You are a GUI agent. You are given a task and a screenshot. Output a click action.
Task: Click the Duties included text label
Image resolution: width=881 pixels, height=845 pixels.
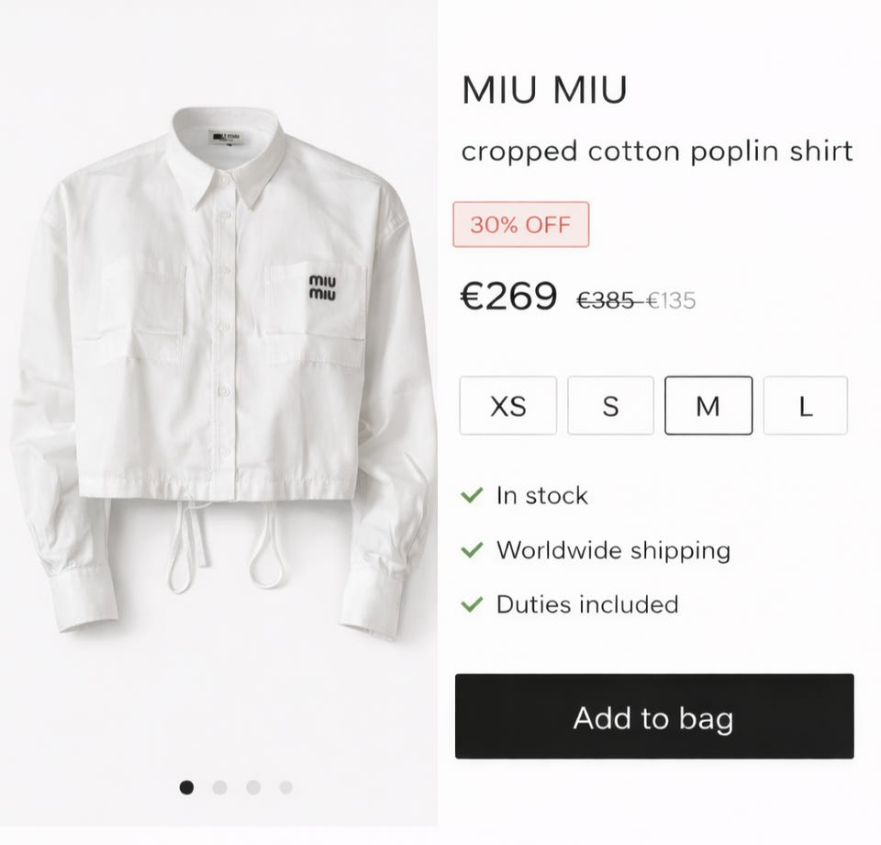click(x=587, y=604)
